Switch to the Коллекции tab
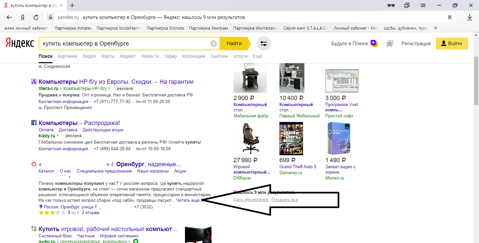Viewport: 479px width, 243px height. pyautogui.click(x=194, y=56)
